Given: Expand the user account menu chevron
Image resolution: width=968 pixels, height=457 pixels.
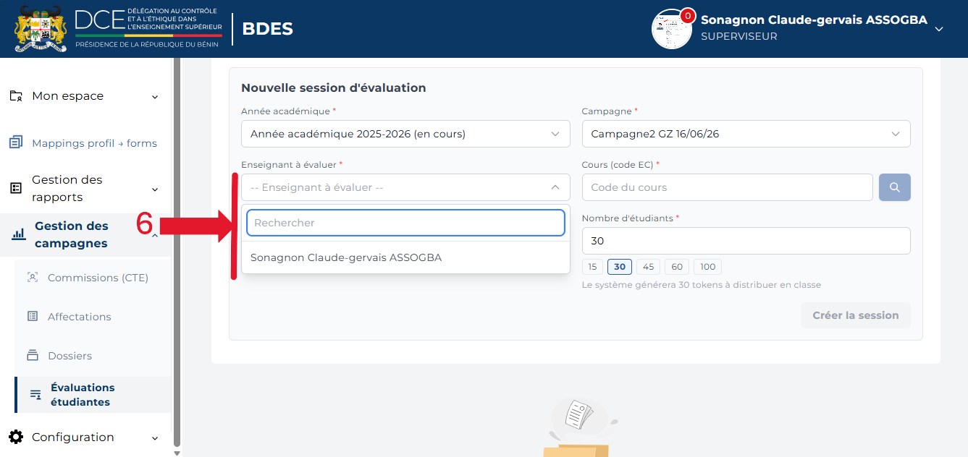Looking at the screenshot, I should [x=939, y=30].
